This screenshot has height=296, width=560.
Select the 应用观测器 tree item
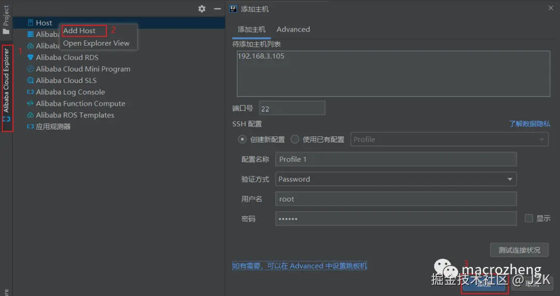click(53, 126)
